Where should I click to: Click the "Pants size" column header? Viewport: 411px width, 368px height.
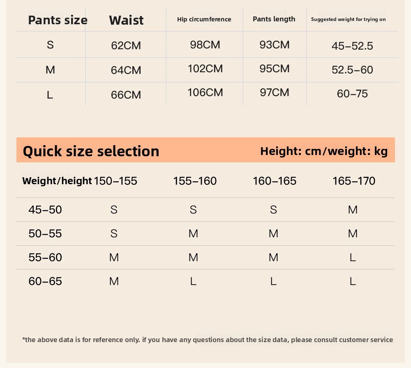58,20
